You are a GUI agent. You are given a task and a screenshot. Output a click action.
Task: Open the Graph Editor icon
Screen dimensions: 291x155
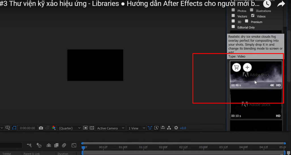[74, 145]
